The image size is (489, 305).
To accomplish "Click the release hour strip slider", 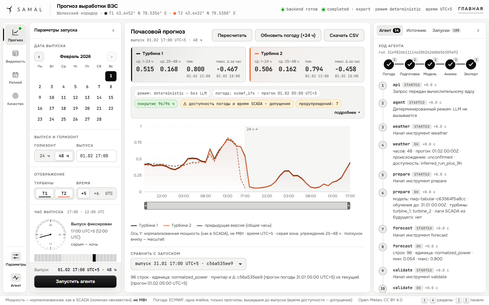I will [x=75, y=258].
